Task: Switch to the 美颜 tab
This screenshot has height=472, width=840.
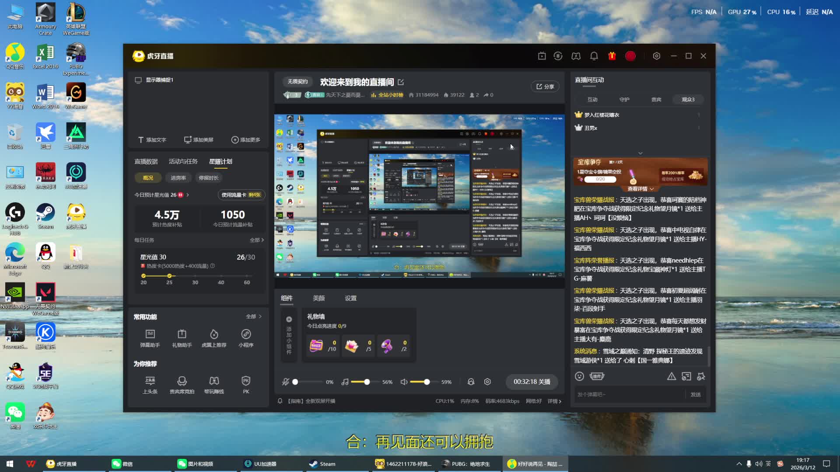Action: click(x=318, y=298)
